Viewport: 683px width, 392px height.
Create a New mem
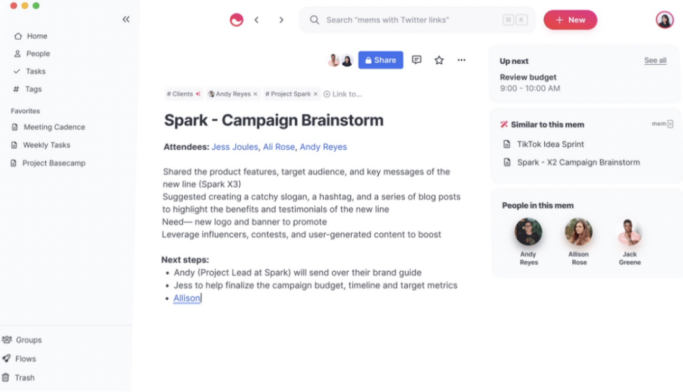click(x=570, y=20)
